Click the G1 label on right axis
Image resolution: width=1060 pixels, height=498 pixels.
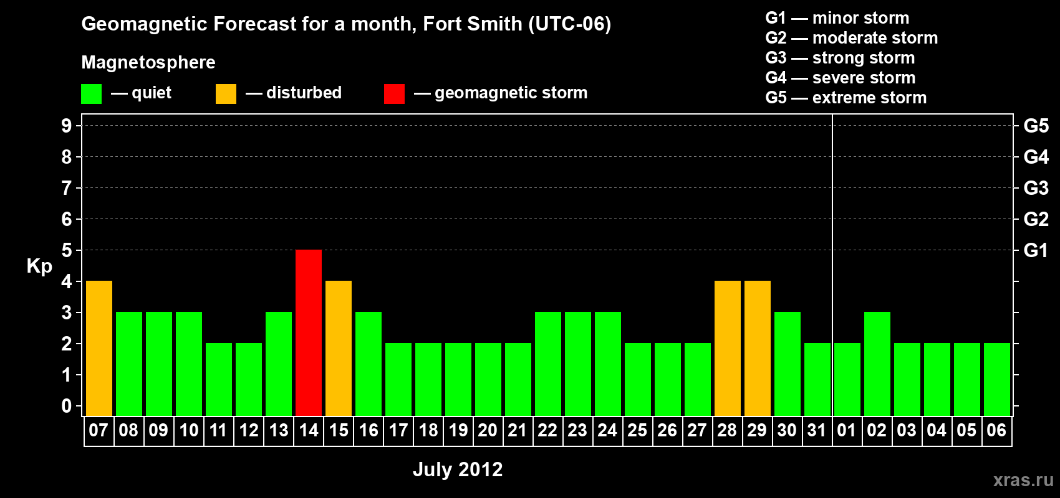[x=1036, y=250]
